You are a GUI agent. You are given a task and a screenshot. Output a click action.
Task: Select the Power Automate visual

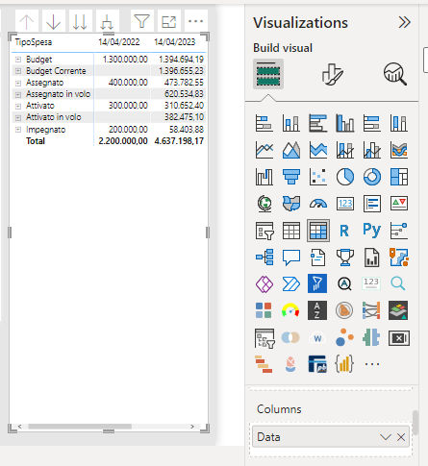click(291, 283)
